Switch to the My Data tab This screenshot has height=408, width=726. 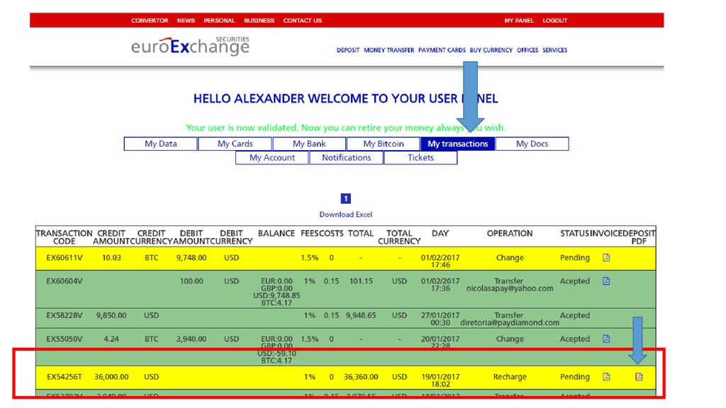(x=161, y=144)
